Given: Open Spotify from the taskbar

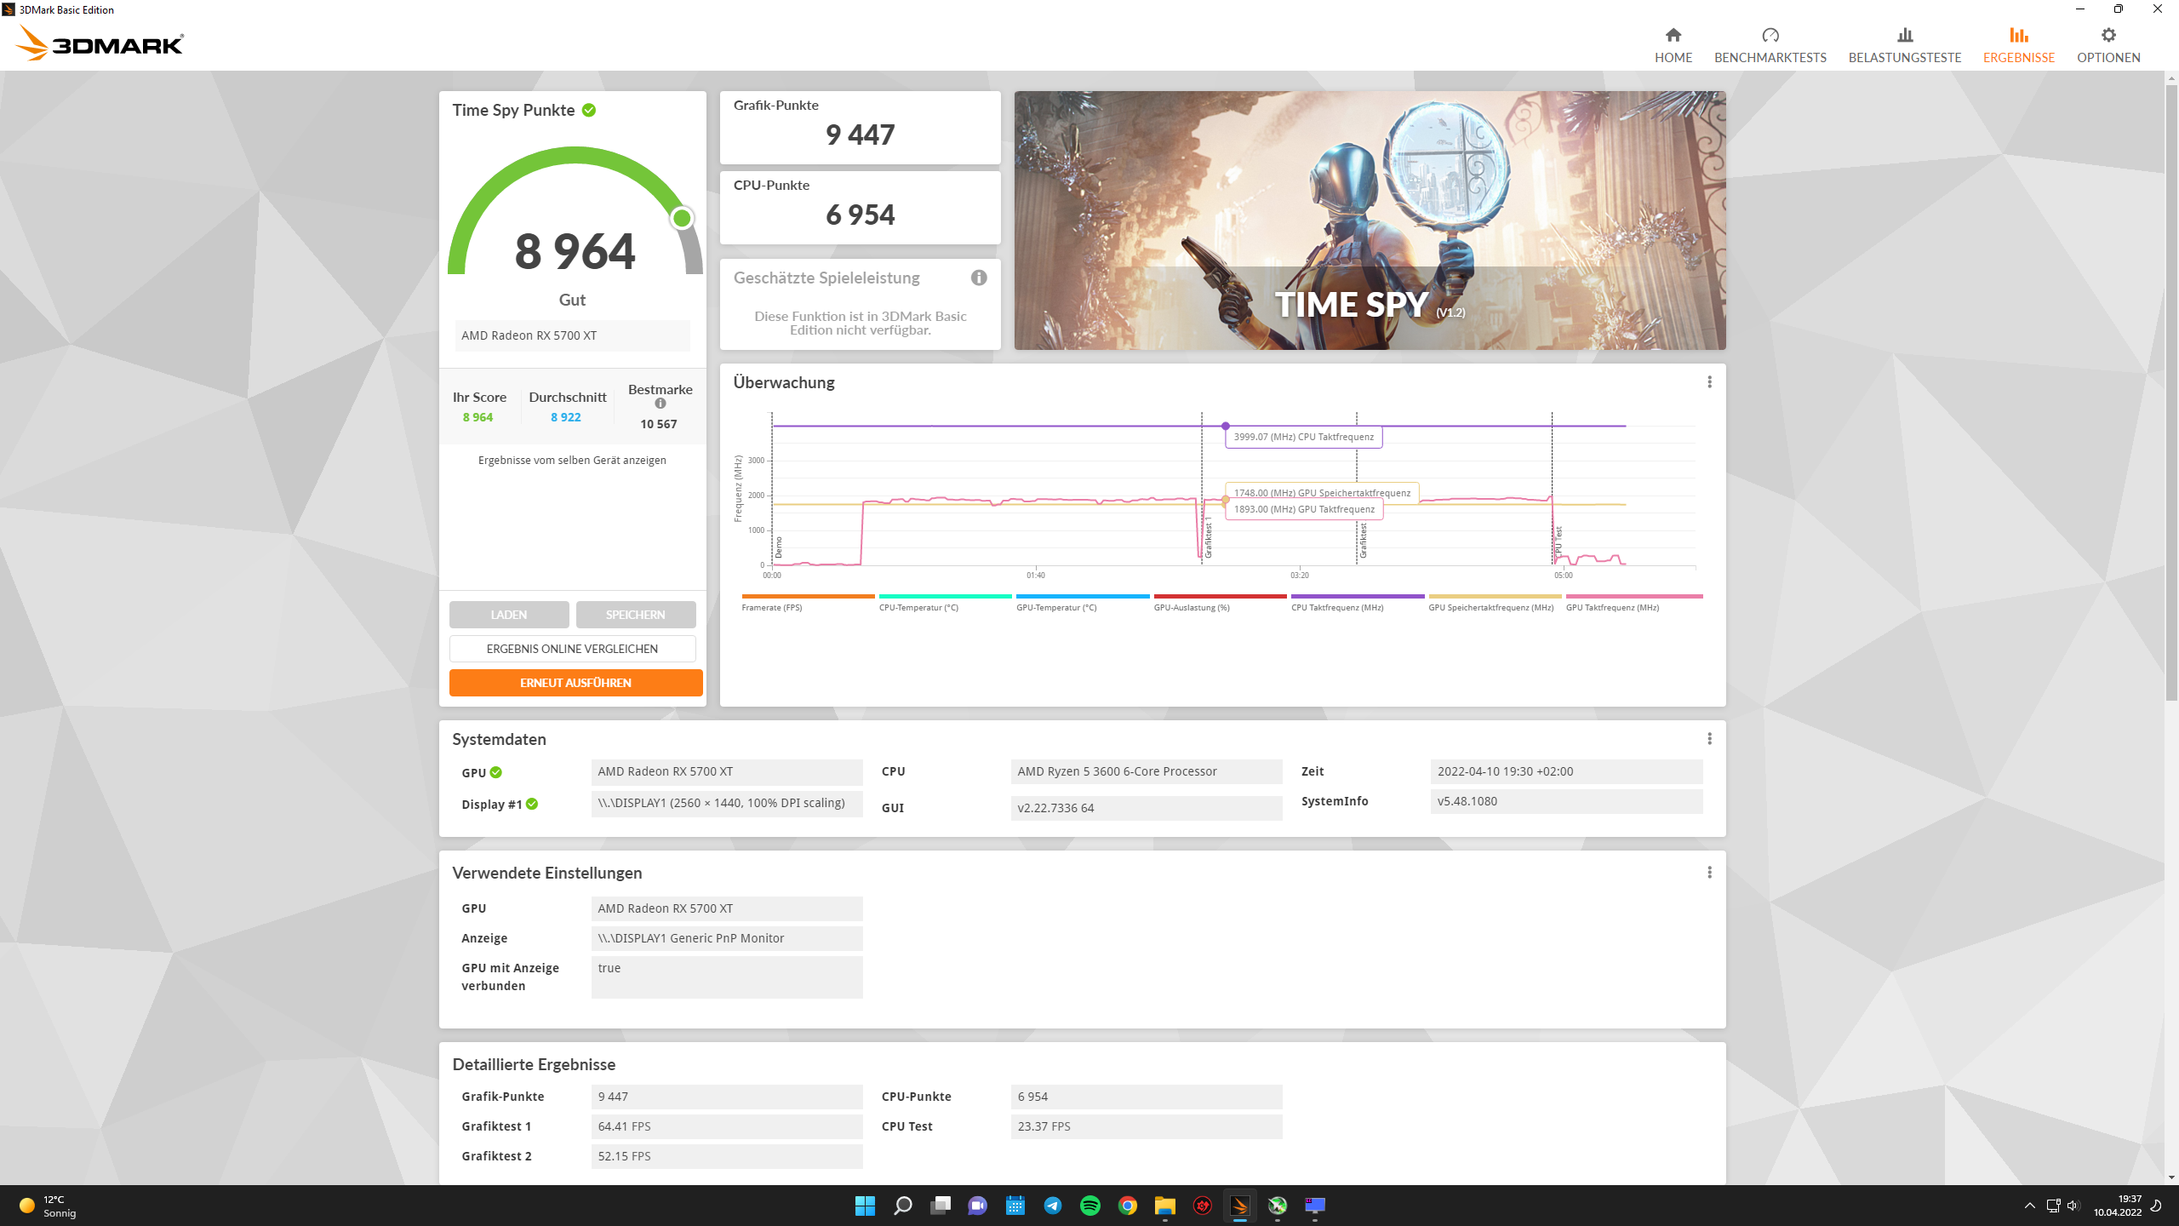Looking at the screenshot, I should click(1089, 1205).
